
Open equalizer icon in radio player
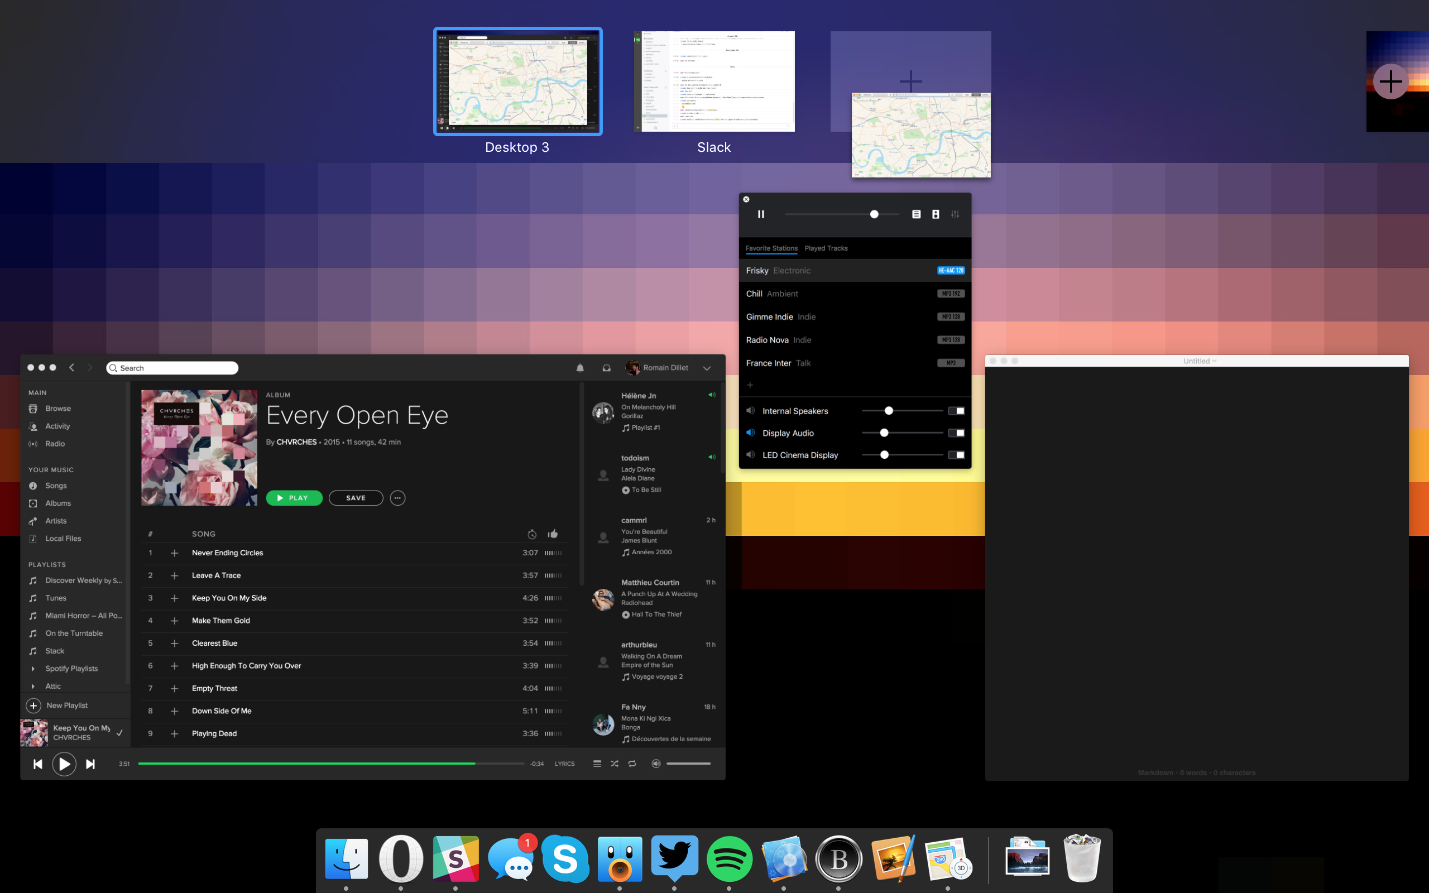pos(955,214)
